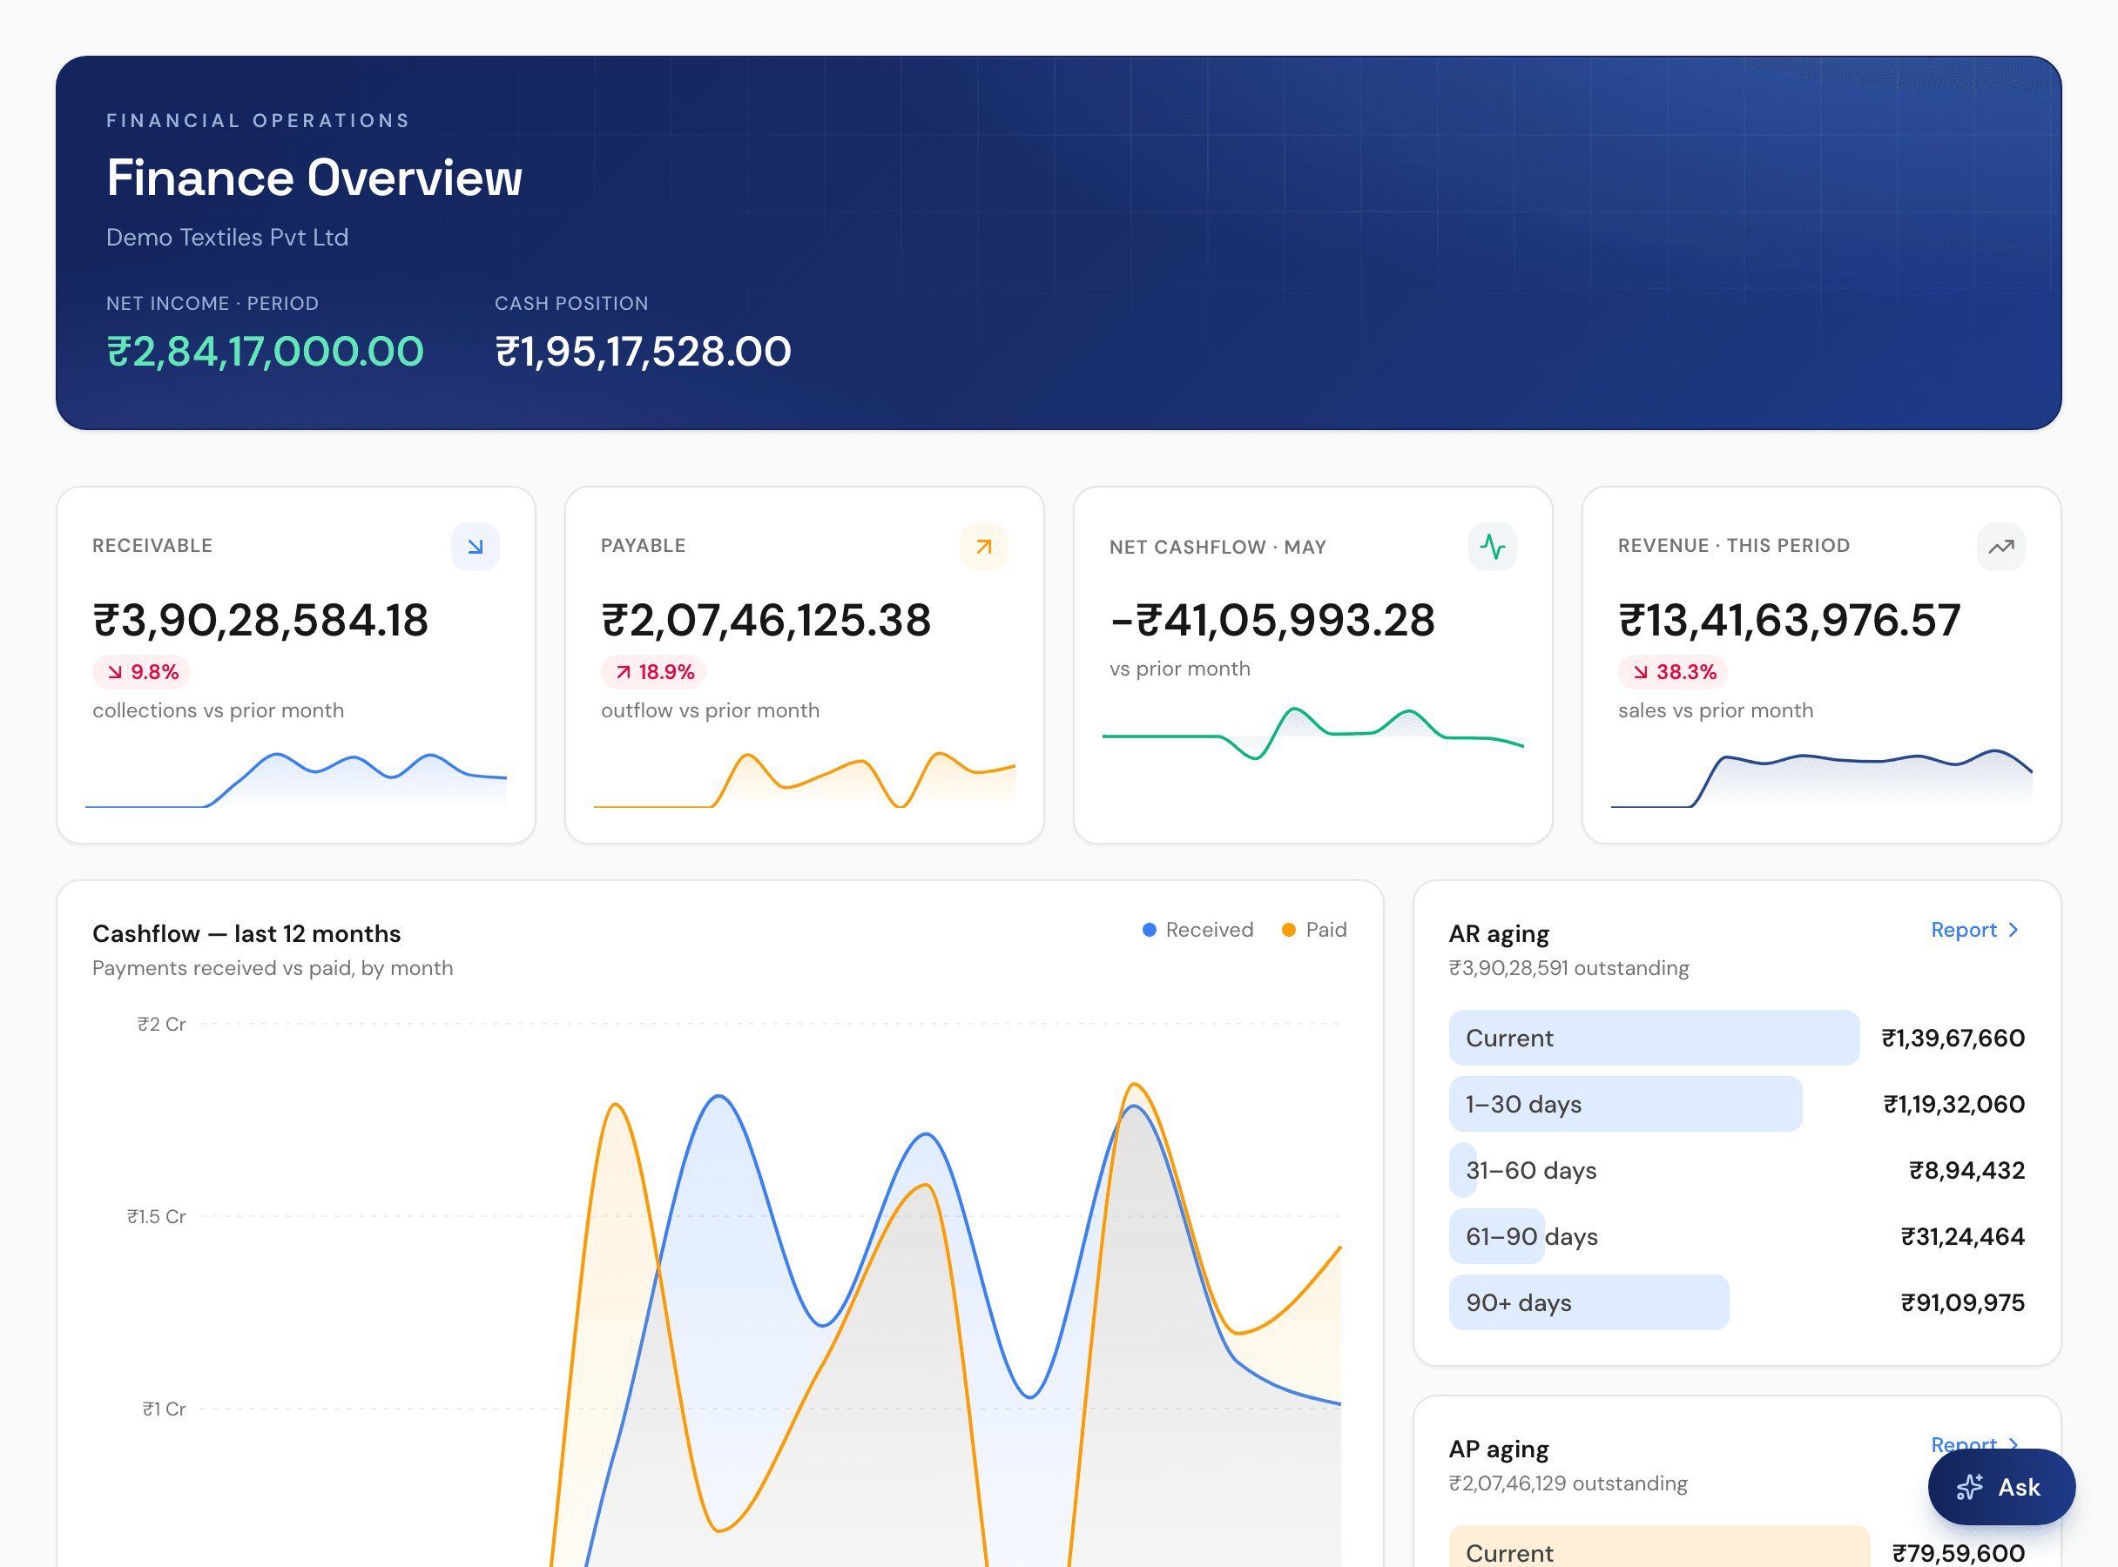Click the Net Cashflow pulse activity icon
Image resolution: width=2118 pixels, height=1567 pixels.
point(1493,547)
